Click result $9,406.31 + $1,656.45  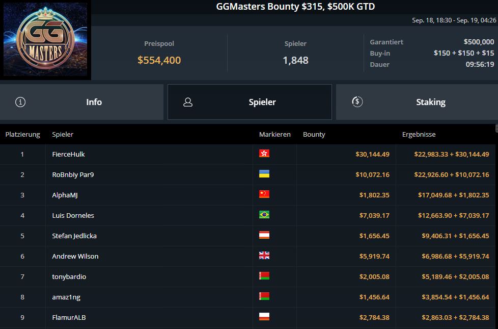pos(455,236)
